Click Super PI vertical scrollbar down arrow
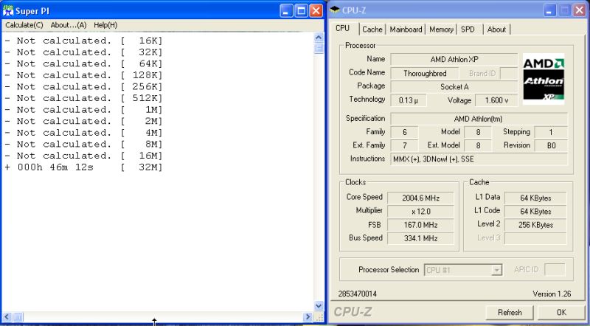This screenshot has height=326, width=590. [319, 306]
